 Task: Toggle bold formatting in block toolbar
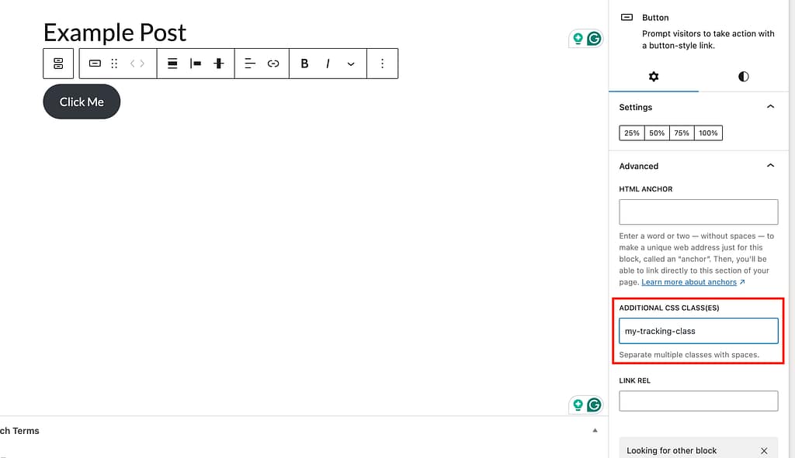tap(304, 64)
